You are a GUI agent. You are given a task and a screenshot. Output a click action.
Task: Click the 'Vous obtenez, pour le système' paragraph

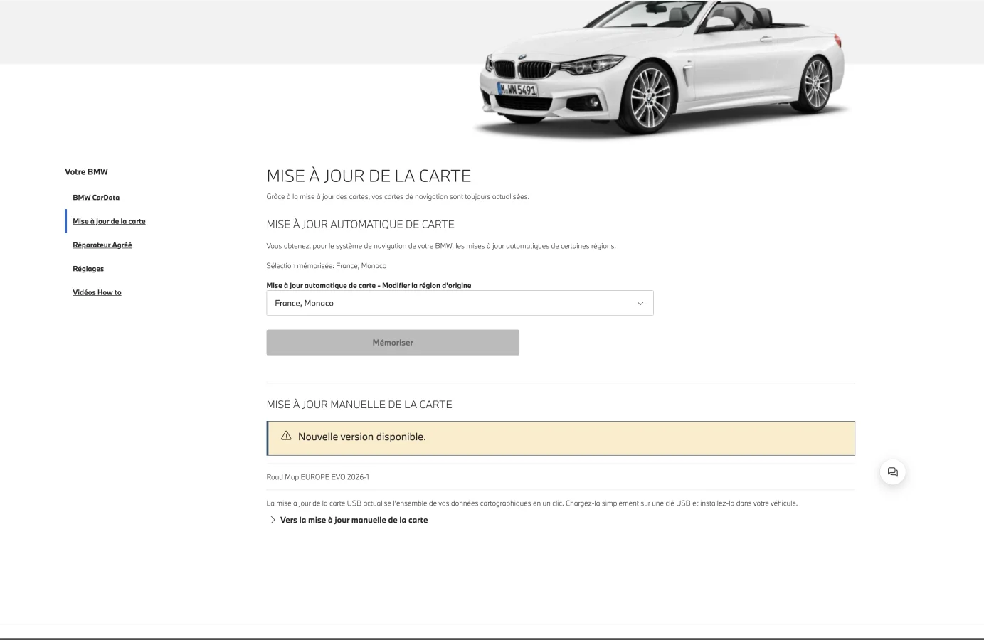(x=441, y=246)
